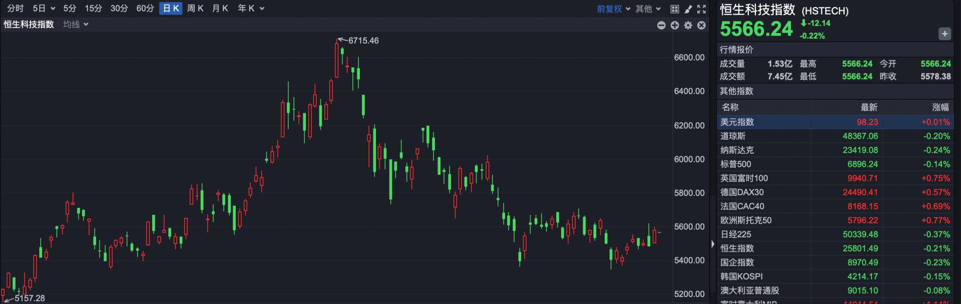Add HSTECH to watchlist with plus button
The width and height of the screenshot is (961, 304).
click(x=944, y=34)
